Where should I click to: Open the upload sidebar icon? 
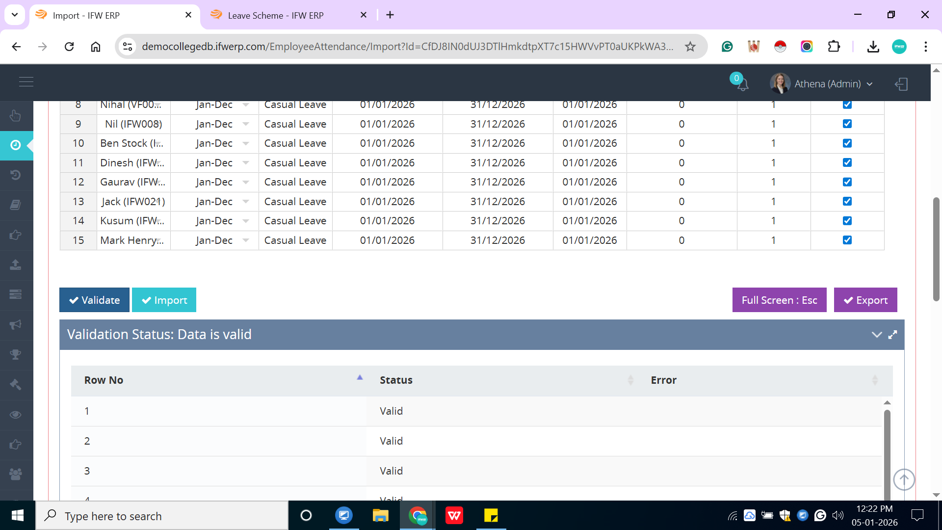pyautogui.click(x=16, y=265)
